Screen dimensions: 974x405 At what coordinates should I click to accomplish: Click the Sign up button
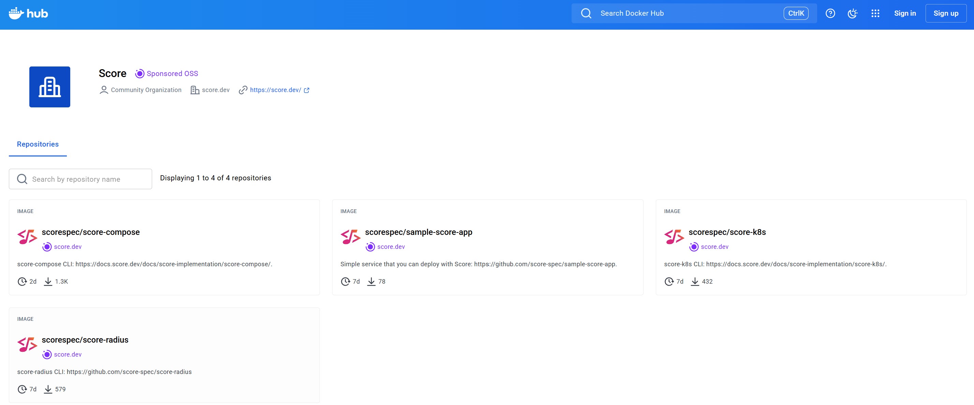click(946, 14)
